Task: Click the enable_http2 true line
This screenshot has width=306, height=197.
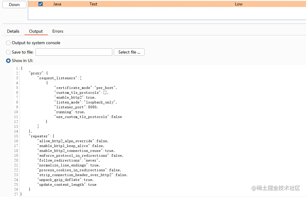Action: (75, 97)
